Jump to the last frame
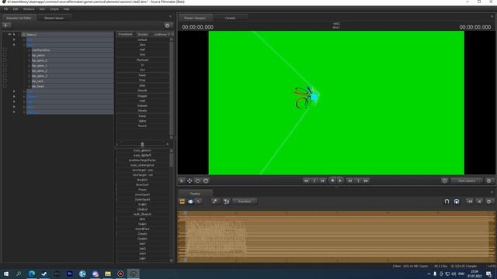The image size is (497, 279). tap(366, 181)
